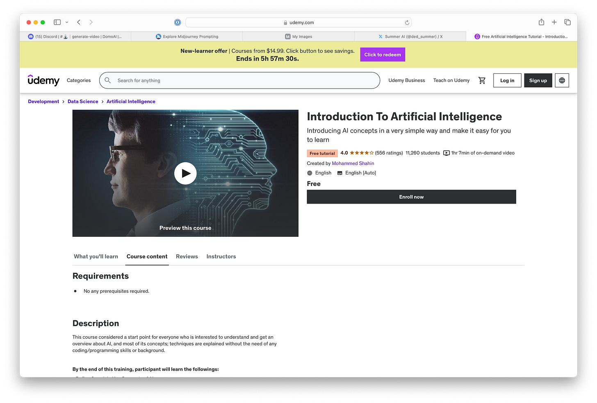This screenshot has height=403, width=597.
Task: Click the Requirements heading
Action: (x=100, y=276)
